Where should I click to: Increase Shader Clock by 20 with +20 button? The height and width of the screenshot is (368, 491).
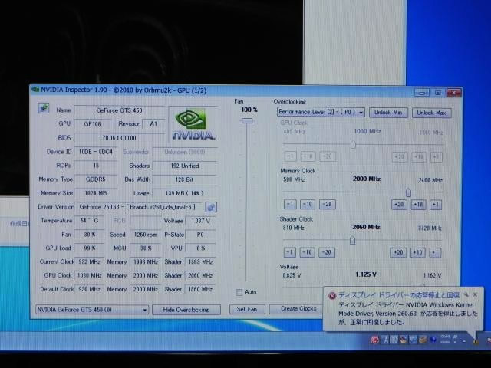(398, 252)
